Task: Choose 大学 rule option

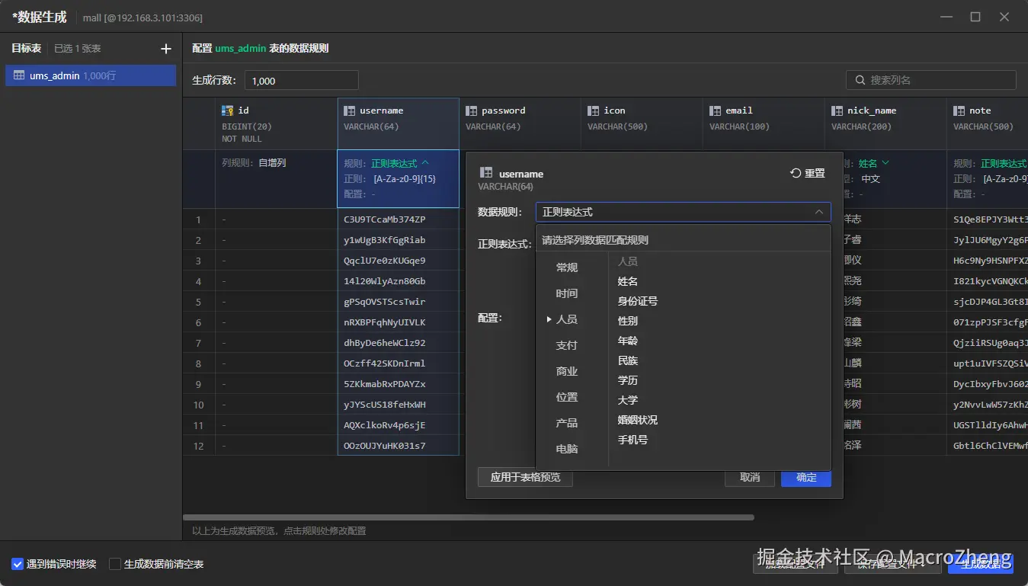Action: click(628, 400)
